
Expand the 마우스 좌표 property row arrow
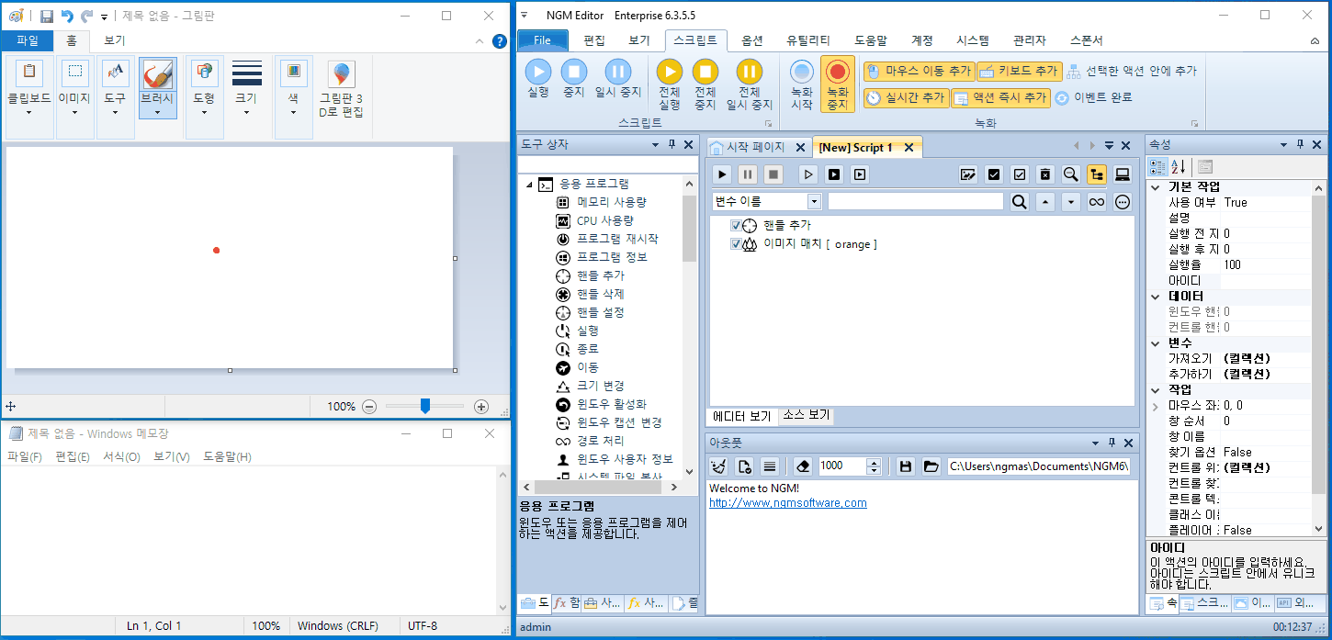[x=1155, y=406]
